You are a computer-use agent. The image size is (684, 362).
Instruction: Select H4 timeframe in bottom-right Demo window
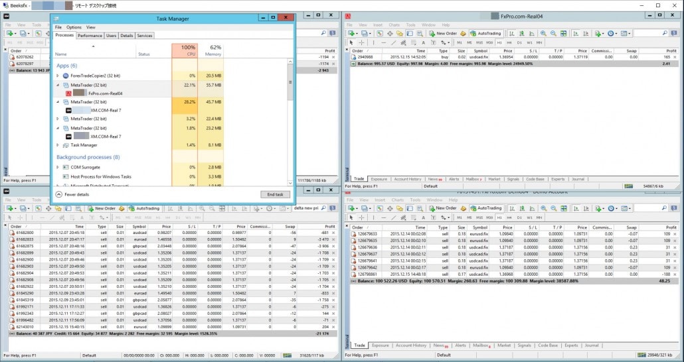(x=509, y=217)
